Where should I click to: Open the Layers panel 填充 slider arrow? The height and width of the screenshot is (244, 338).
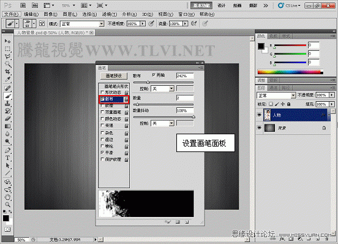coord(332,104)
